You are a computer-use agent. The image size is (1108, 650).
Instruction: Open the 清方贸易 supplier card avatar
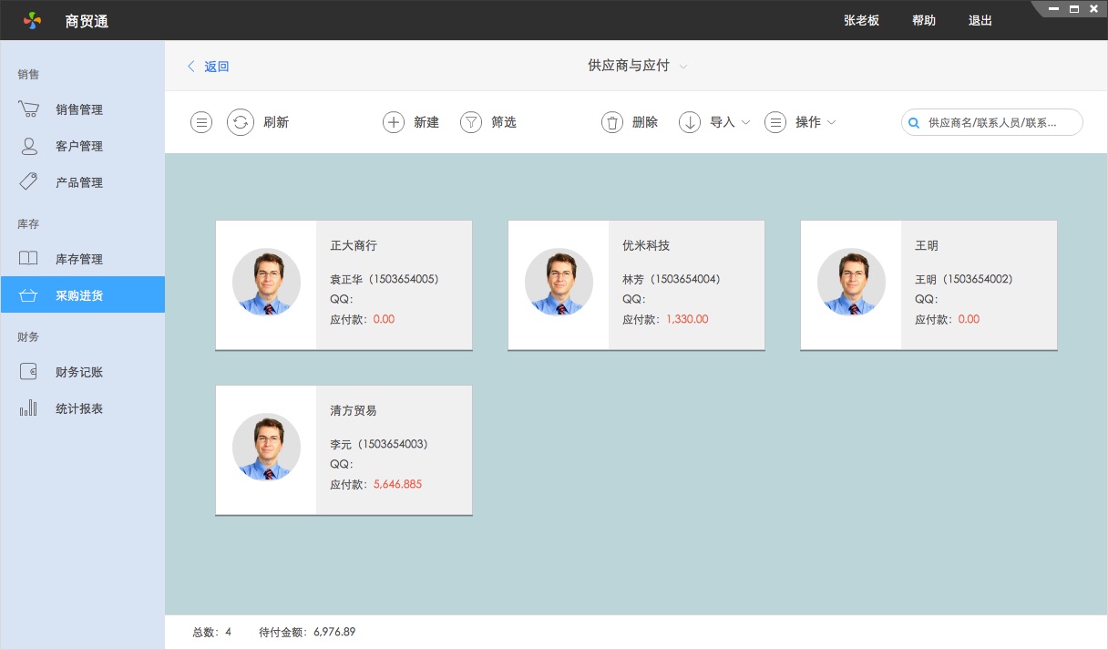266,447
